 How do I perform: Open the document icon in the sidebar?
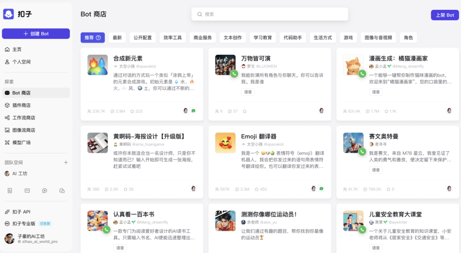pos(10,191)
